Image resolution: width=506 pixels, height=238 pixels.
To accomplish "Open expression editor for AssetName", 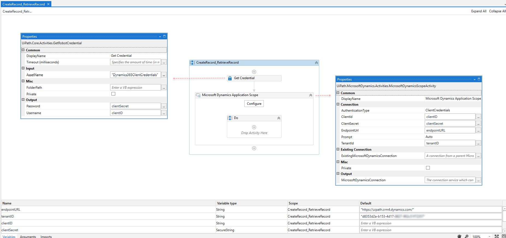I will tap(164, 75).
